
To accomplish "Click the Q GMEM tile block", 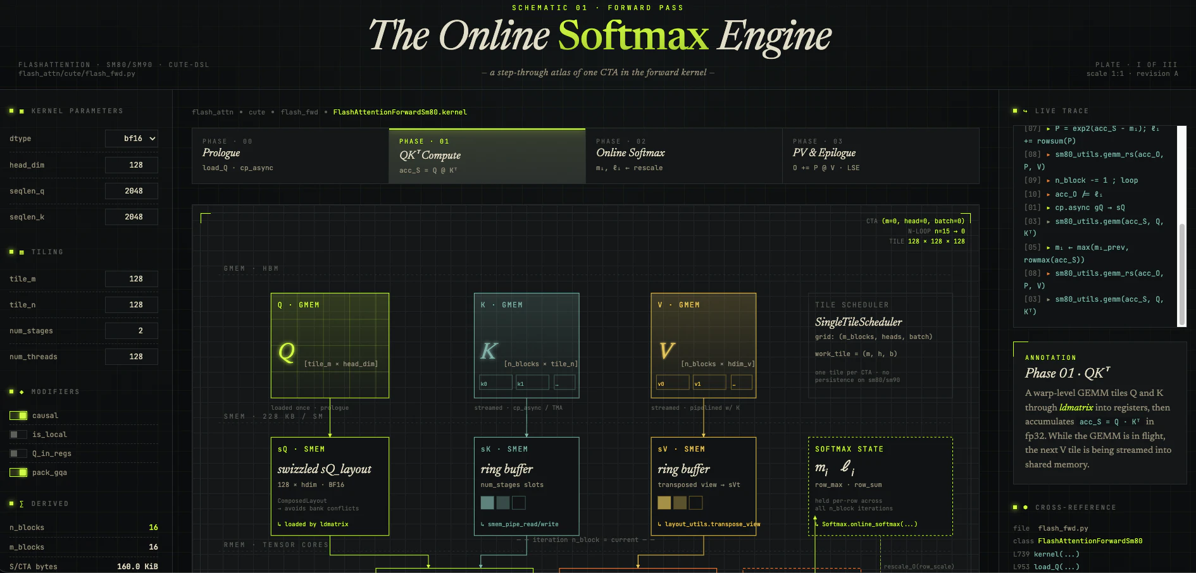I will pyautogui.click(x=330, y=345).
